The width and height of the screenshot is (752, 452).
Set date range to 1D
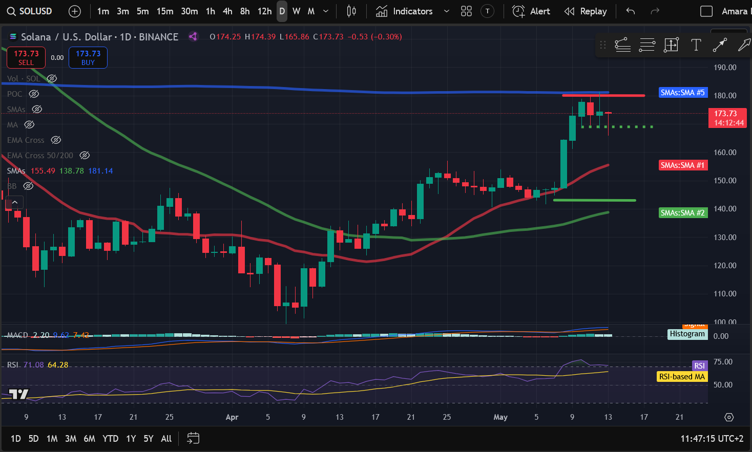16,439
